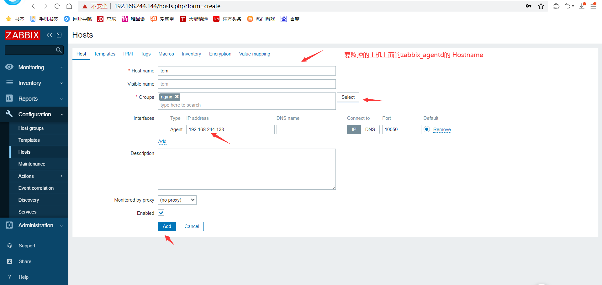Set Connect to IP
Image resolution: width=602 pixels, height=285 pixels.
click(354, 129)
